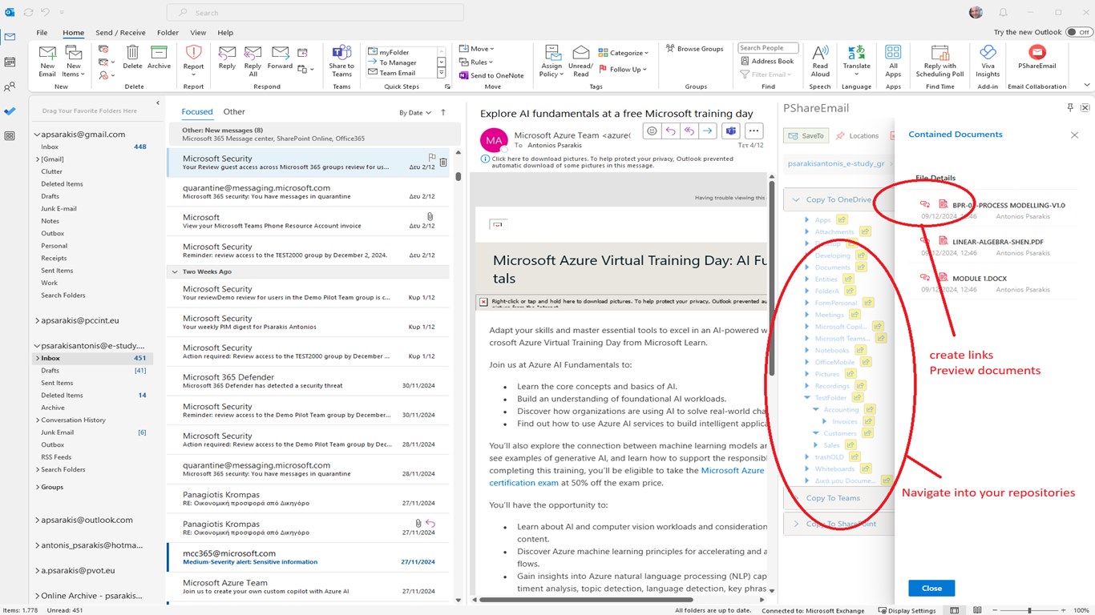
Task: Switch to Calendar in left navigation bar
Action: (10, 62)
